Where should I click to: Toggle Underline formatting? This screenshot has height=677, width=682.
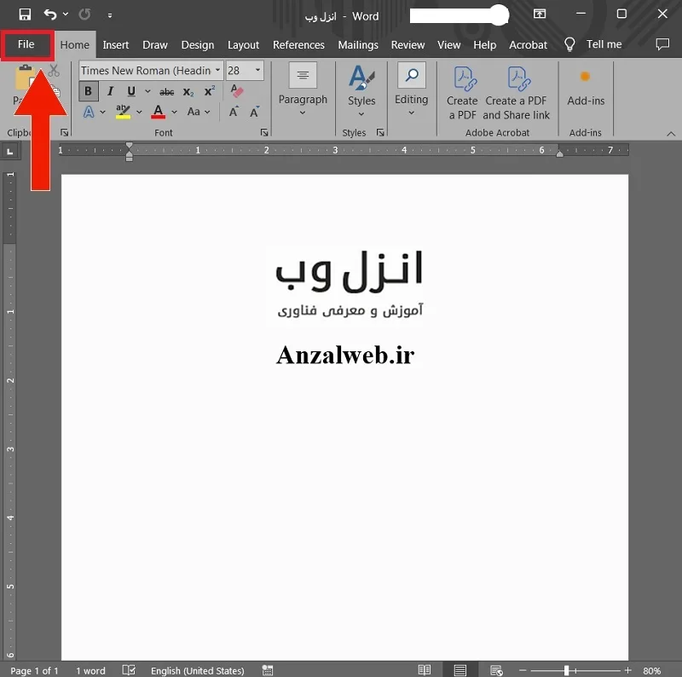pyautogui.click(x=131, y=91)
